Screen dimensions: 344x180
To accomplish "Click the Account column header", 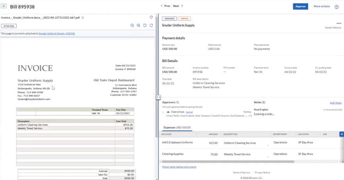I will (167, 134).
